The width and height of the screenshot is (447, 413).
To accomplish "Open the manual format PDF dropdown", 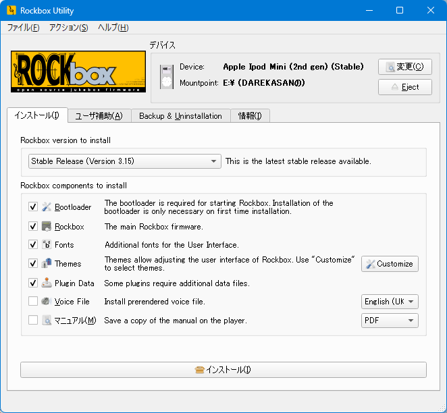I will 390,321.
